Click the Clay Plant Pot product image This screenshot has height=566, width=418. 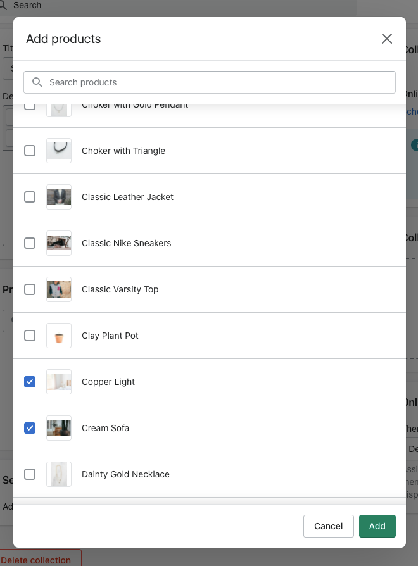(59, 336)
